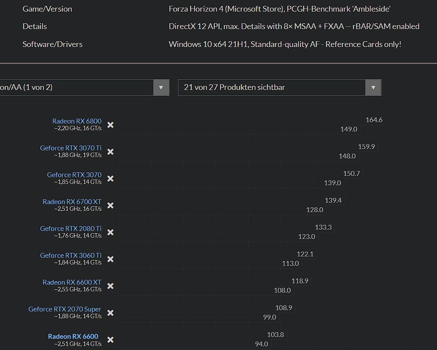Remove Radeon RX 6800 with its X icon
Viewport: 437px width, 350px height.
tap(110, 125)
